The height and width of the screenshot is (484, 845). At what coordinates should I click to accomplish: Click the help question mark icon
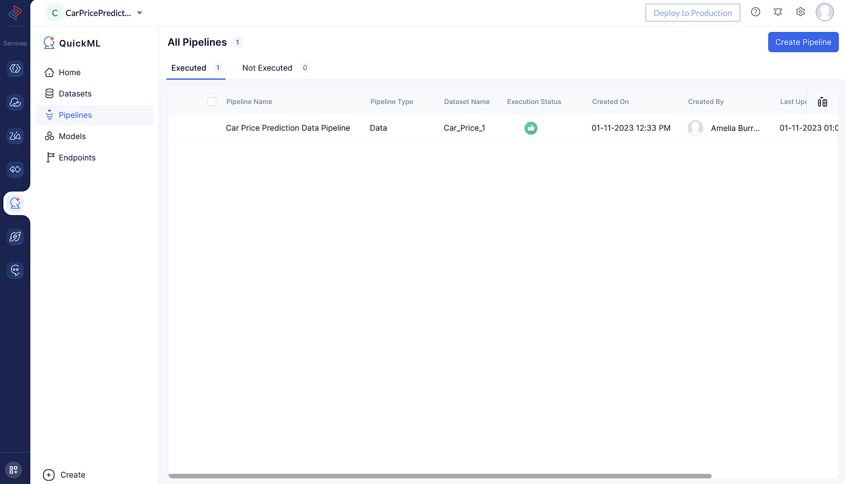click(x=755, y=12)
